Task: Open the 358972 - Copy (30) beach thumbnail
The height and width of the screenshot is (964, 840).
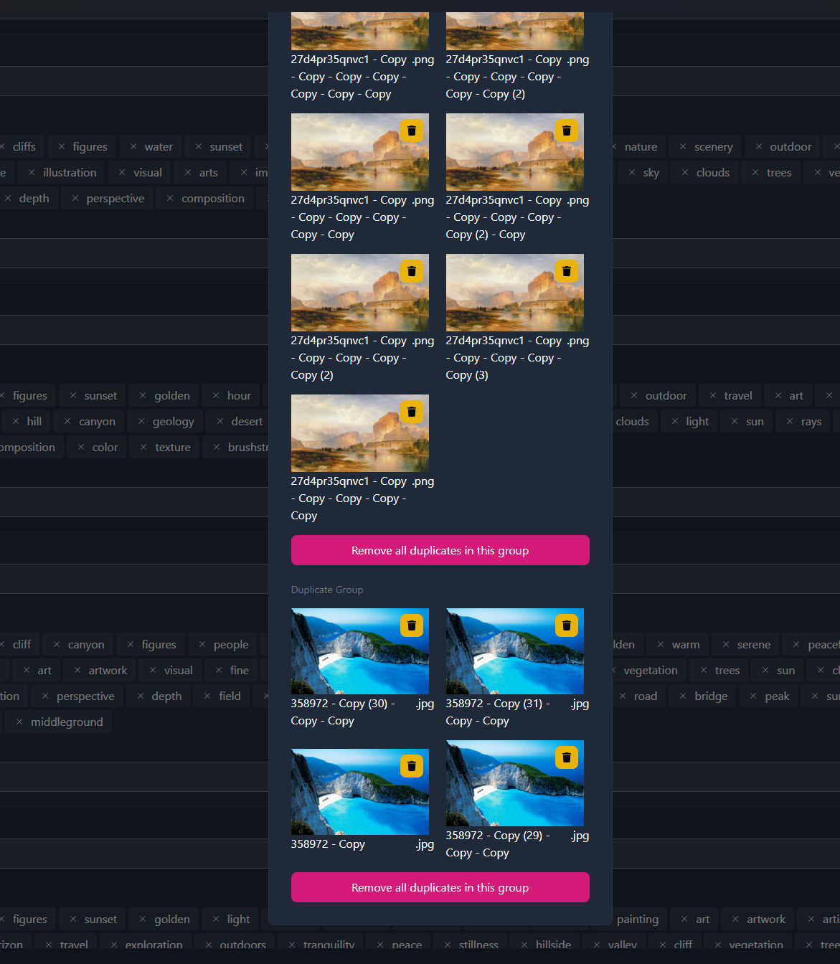Action: pos(360,651)
